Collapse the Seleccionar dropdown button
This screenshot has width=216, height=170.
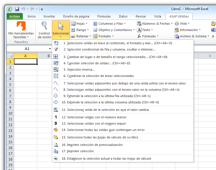61,30
